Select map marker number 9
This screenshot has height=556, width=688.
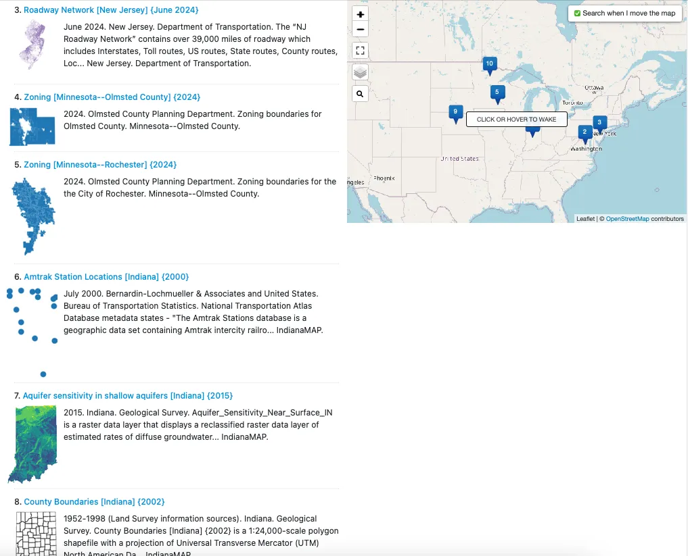click(455, 112)
